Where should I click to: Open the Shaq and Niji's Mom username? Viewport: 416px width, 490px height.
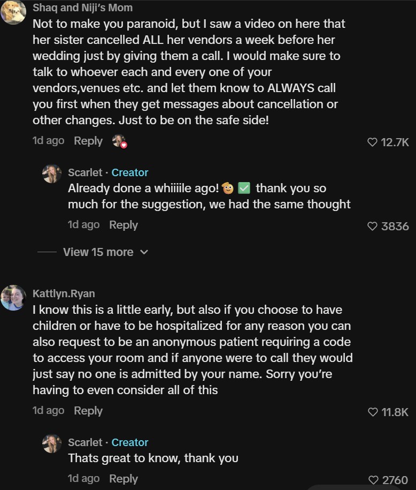(x=82, y=8)
